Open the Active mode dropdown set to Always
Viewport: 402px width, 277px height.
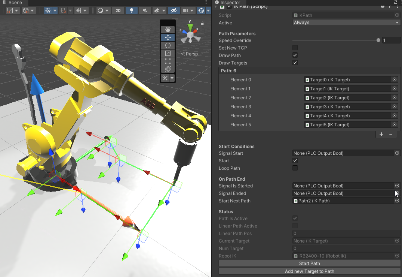click(x=346, y=22)
